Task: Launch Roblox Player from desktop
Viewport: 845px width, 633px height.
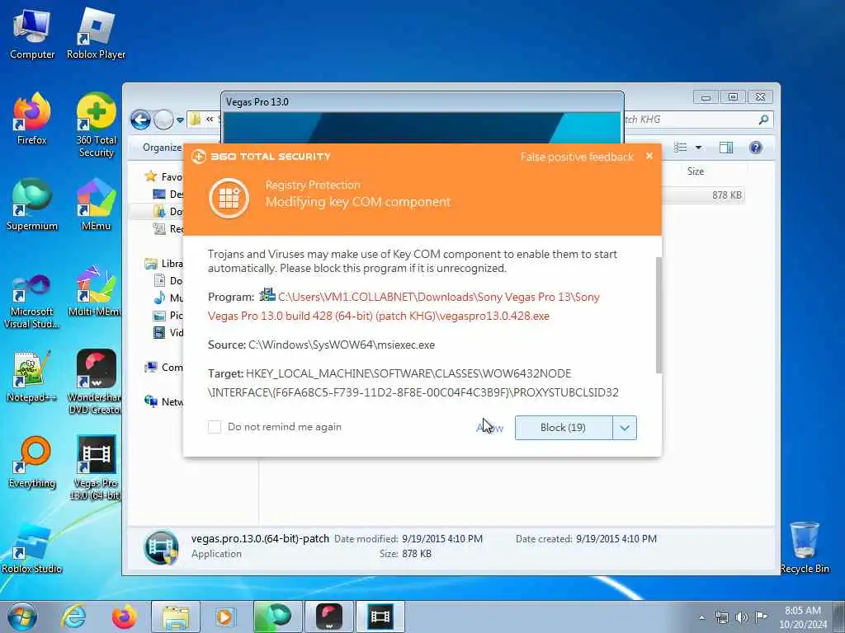Action: tap(96, 35)
